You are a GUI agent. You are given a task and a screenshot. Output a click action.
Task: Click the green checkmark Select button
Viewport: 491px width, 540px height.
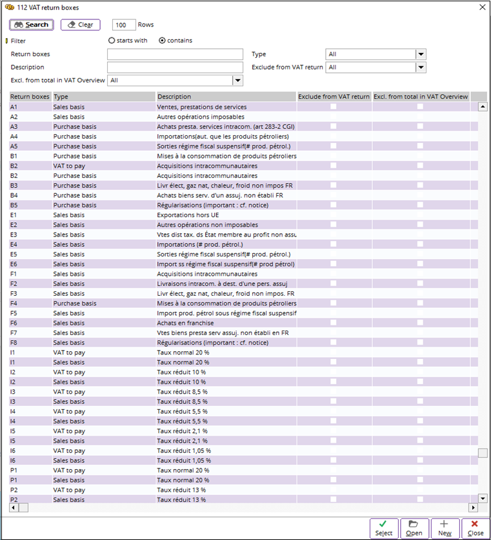coord(384,528)
